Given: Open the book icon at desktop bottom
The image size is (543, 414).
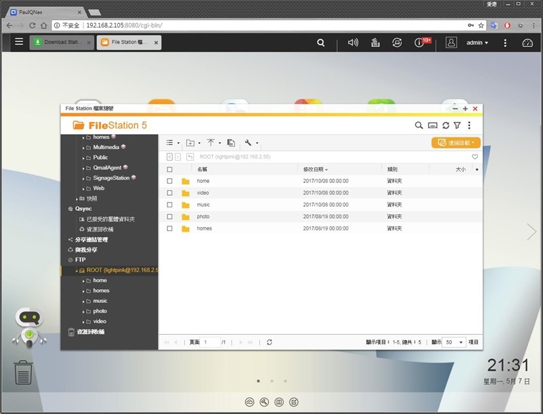Looking at the screenshot, I should [279, 402].
